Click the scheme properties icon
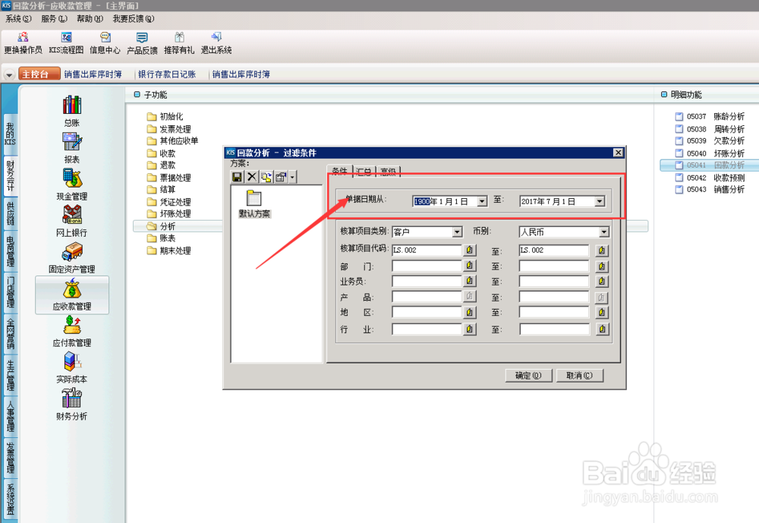This screenshot has height=523, width=759. [281, 177]
